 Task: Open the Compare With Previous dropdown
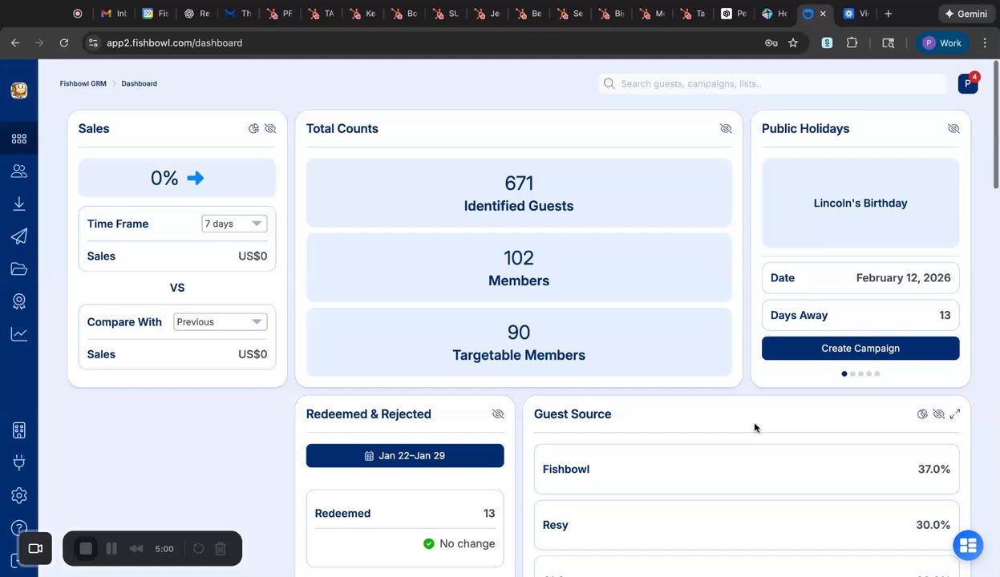click(x=221, y=321)
